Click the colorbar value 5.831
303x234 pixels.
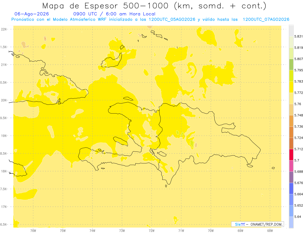(299, 36)
